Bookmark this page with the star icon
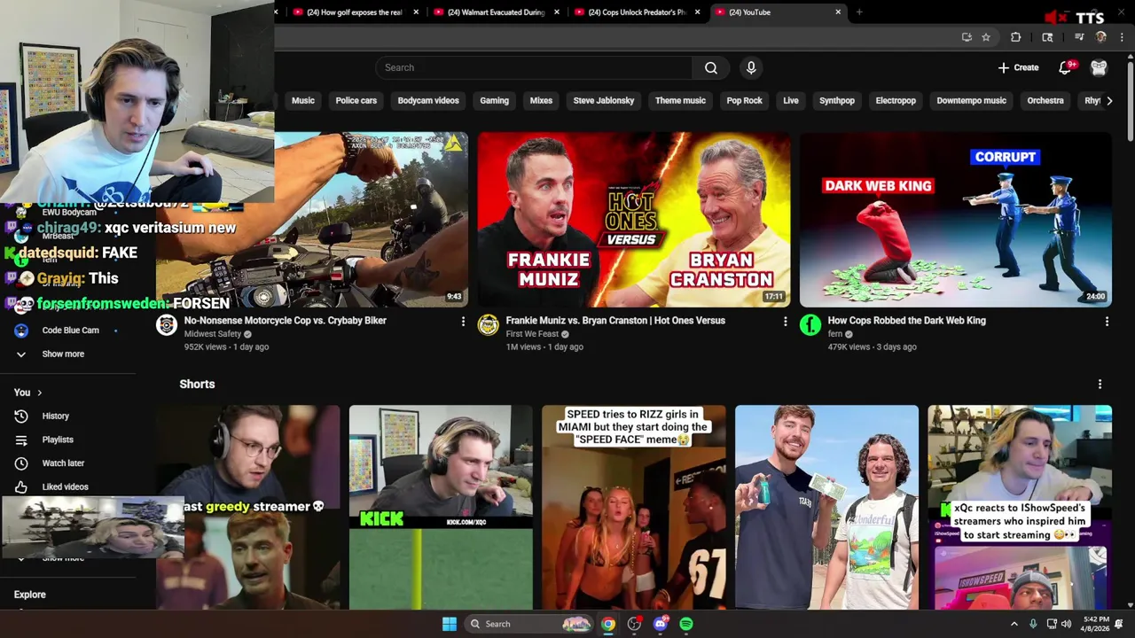This screenshot has height=638, width=1135. 985,37
